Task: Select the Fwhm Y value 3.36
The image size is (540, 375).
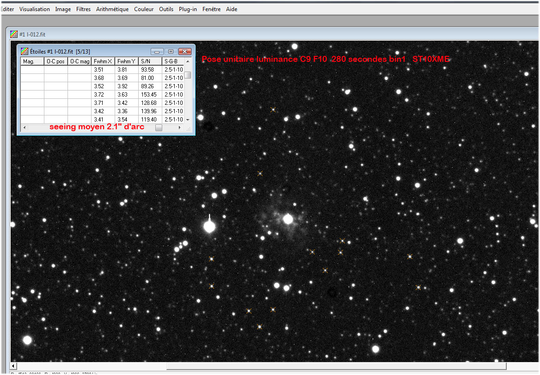Action: (122, 111)
